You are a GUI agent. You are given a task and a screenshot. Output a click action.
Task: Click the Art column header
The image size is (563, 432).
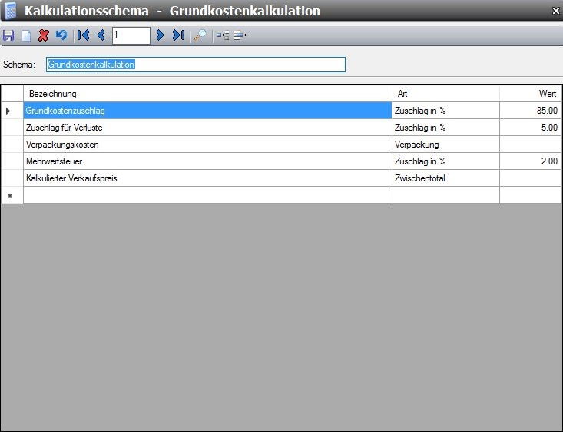(x=445, y=94)
